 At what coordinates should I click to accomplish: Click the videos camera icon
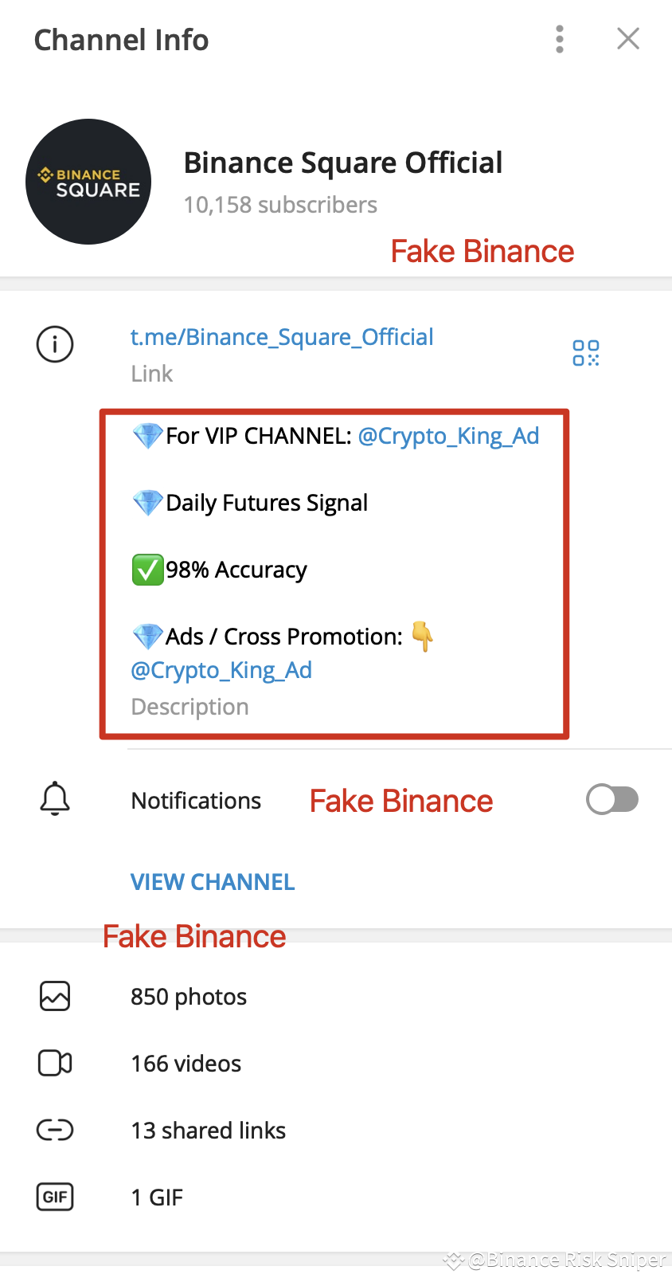click(54, 1063)
